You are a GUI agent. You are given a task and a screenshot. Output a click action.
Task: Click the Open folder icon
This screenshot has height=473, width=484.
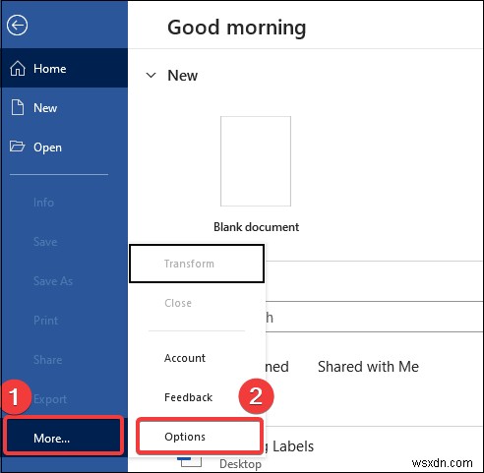point(17,147)
